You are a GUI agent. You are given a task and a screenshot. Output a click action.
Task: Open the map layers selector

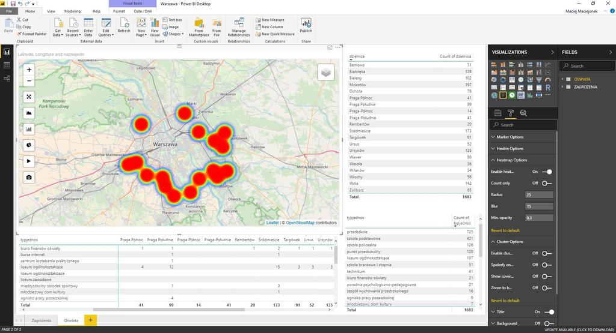(325, 73)
